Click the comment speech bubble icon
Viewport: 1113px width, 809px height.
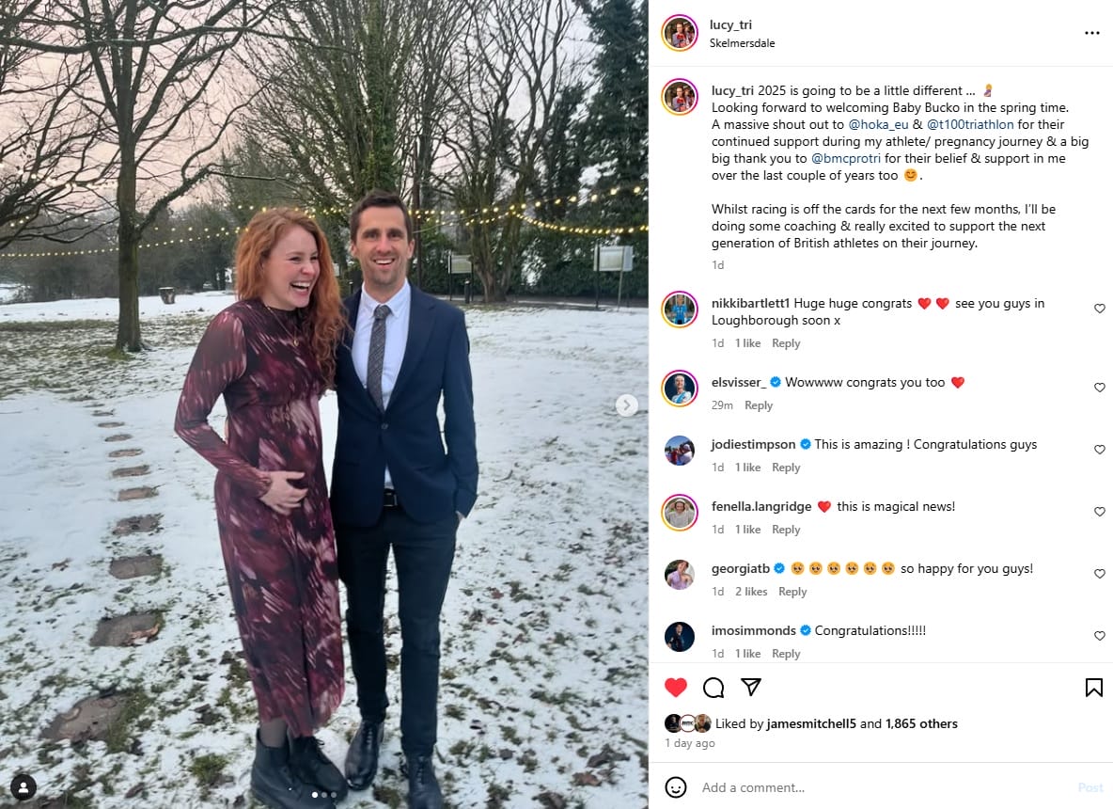click(713, 688)
